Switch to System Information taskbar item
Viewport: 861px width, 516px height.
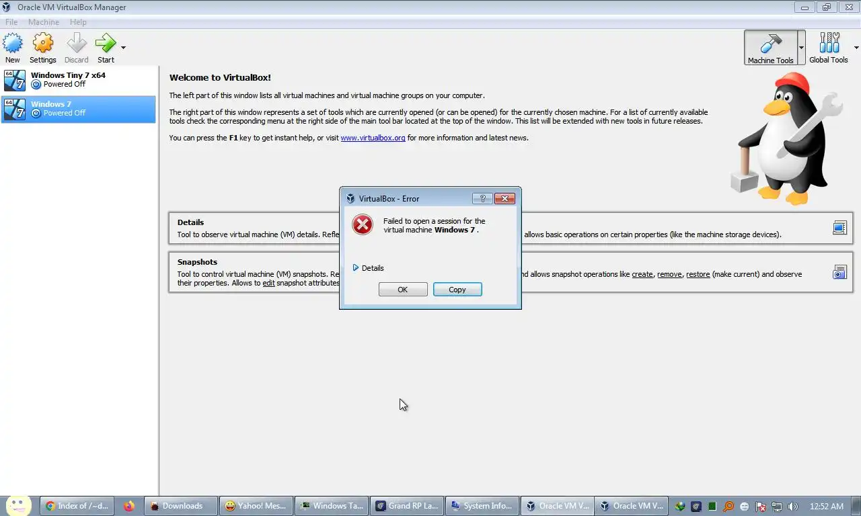click(482, 506)
